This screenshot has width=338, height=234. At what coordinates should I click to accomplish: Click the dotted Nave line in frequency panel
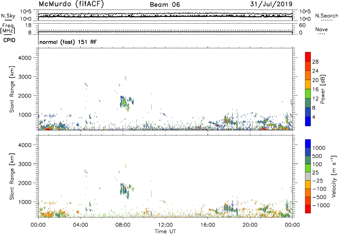pyautogui.click(x=165, y=30)
